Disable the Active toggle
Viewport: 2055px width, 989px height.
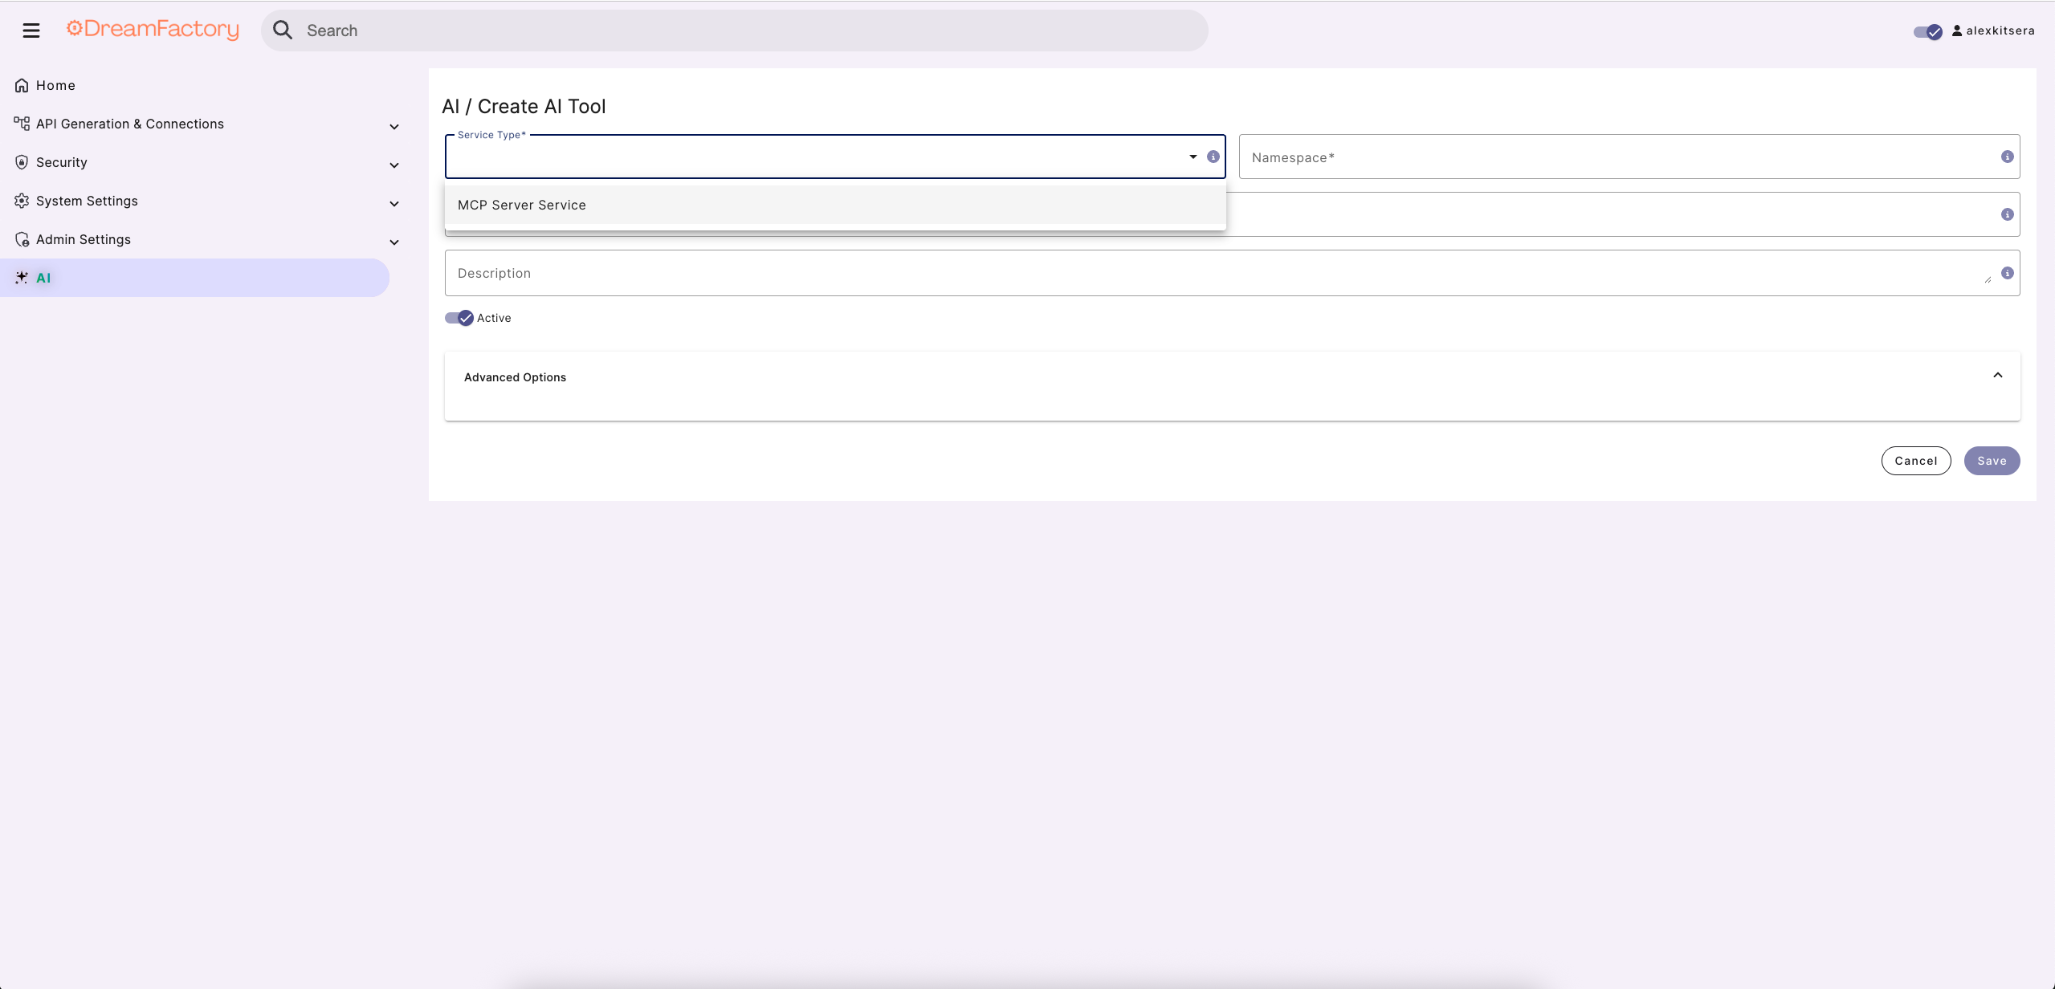pos(457,318)
